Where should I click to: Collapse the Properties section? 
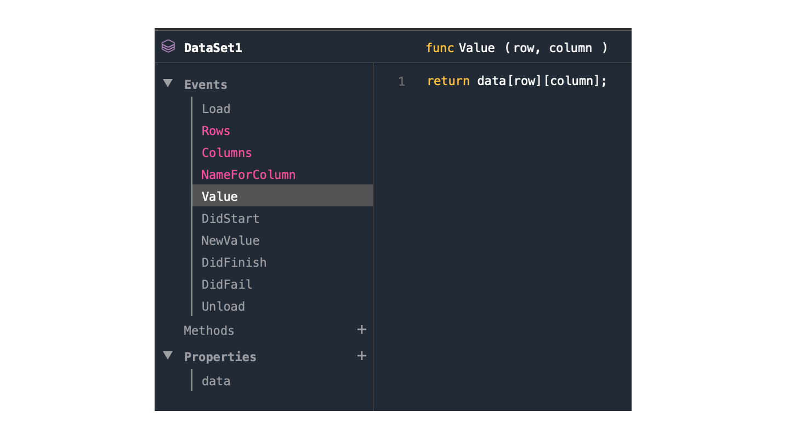coord(168,356)
